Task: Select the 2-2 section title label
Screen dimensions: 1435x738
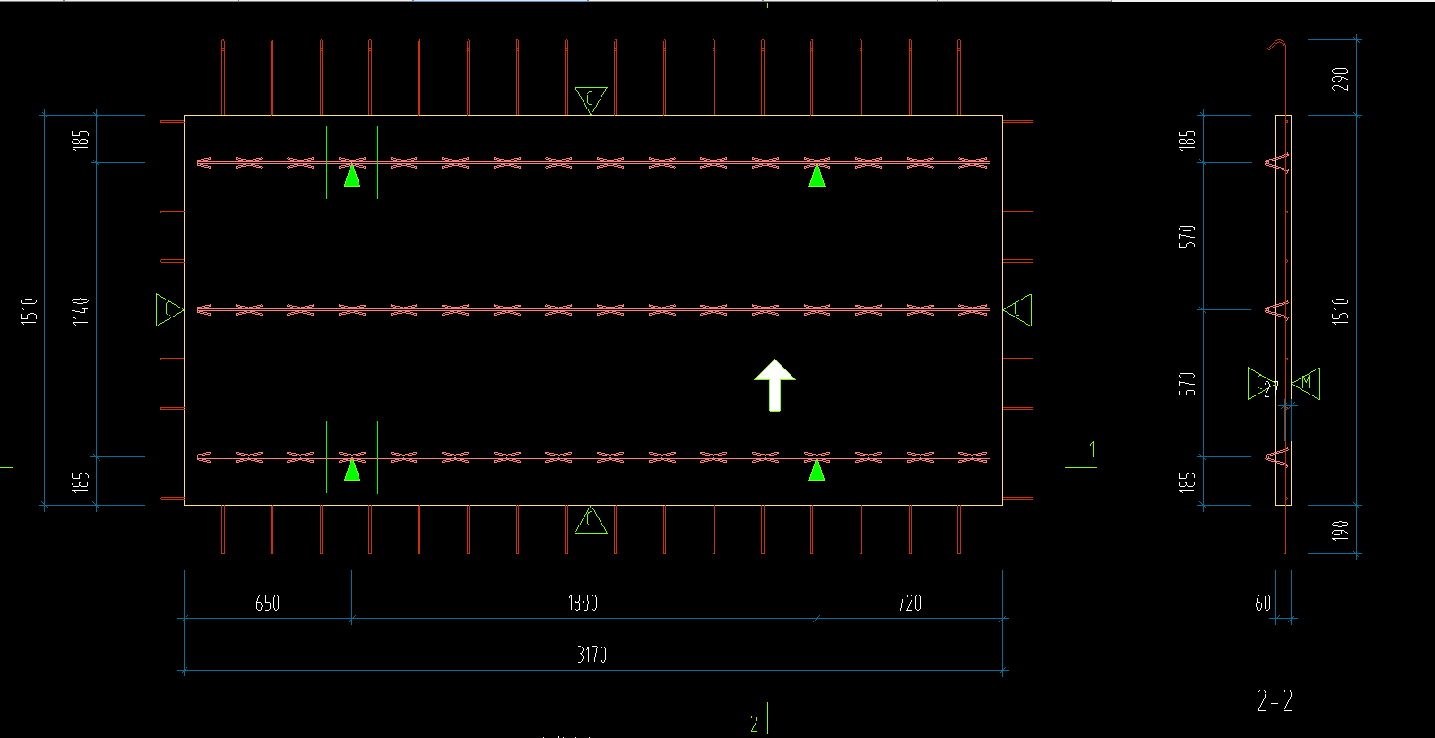Action: point(1275,701)
